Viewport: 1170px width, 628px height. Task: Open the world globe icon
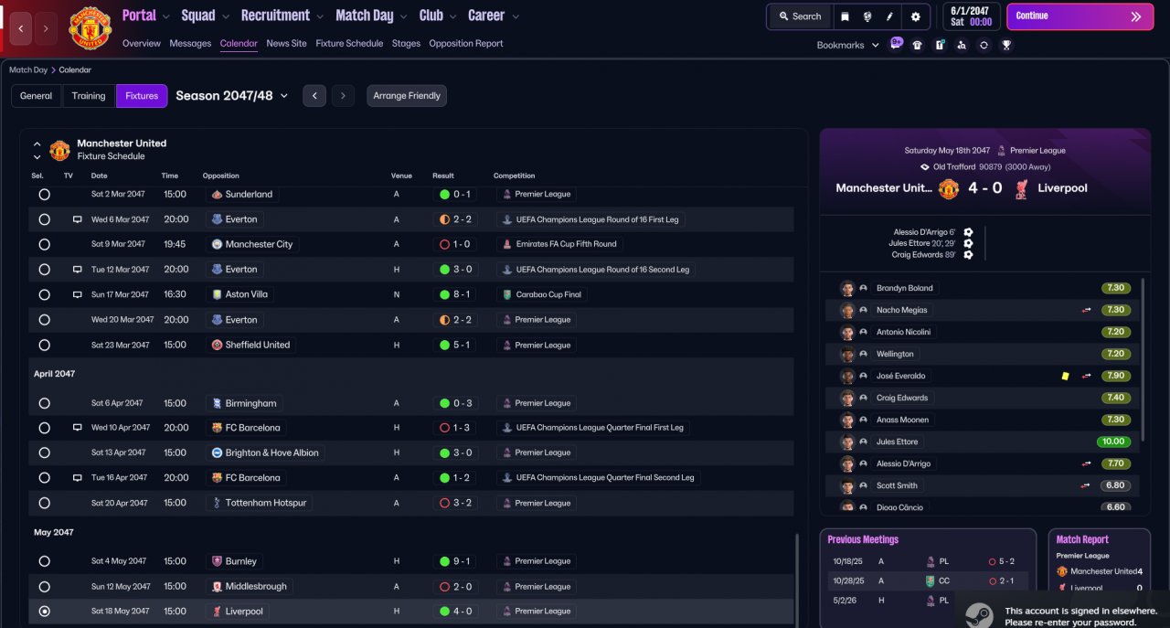point(867,16)
